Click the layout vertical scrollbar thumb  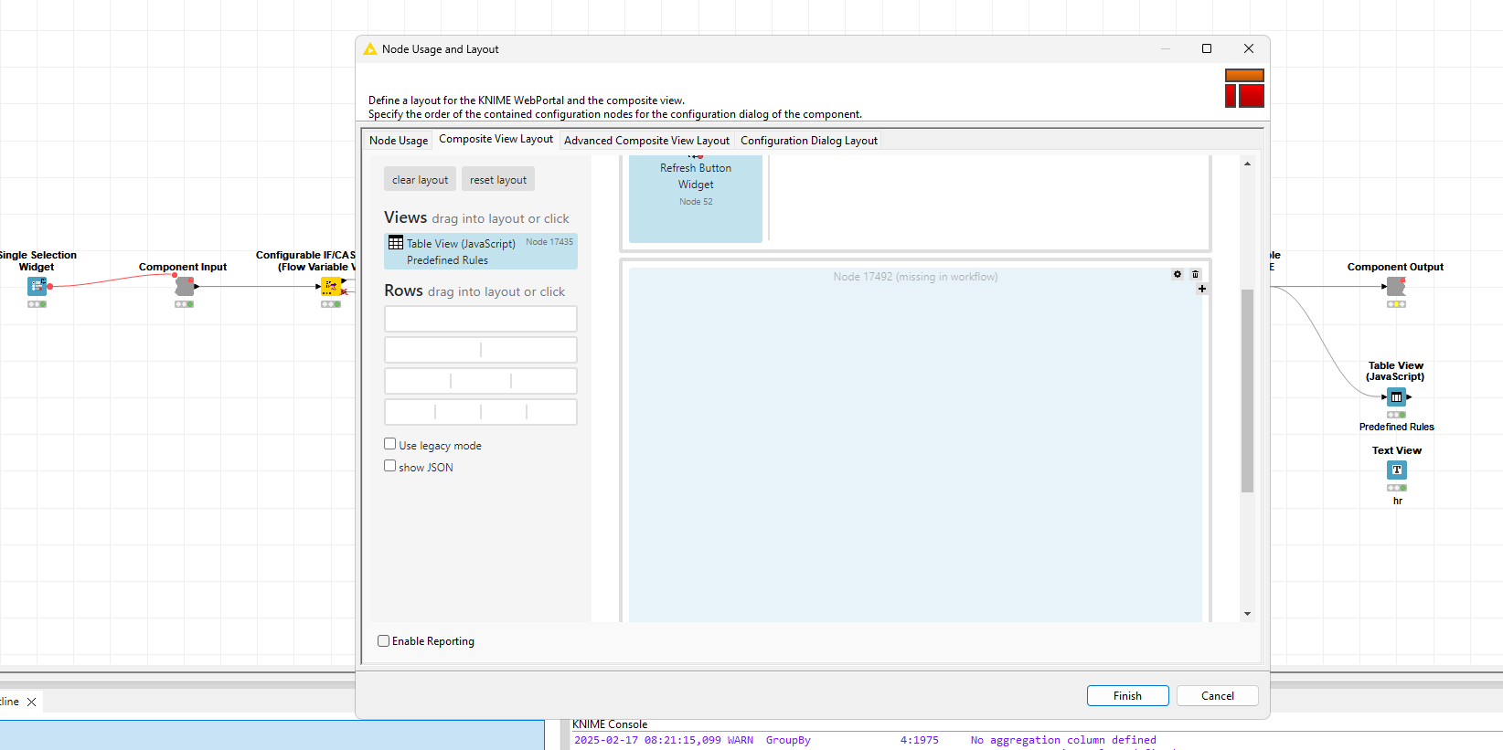click(1247, 391)
